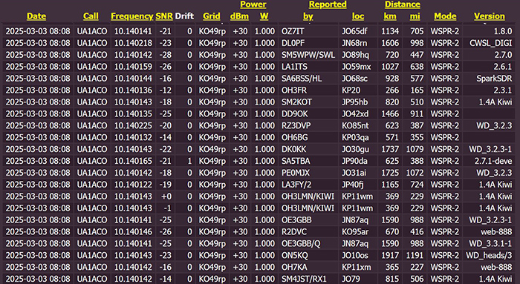Click locator KO85nt
This screenshot has width=520, height=284.
[355, 125]
